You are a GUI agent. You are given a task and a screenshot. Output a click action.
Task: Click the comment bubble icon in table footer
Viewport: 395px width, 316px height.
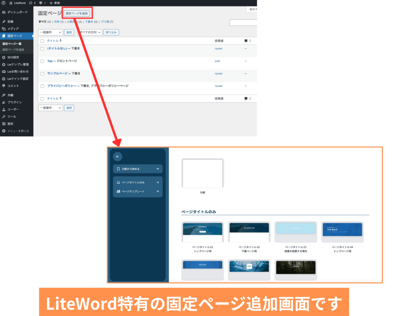246,98
